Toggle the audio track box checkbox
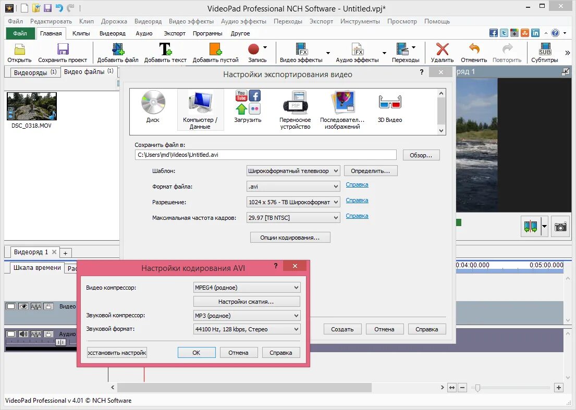 [x=11, y=334]
